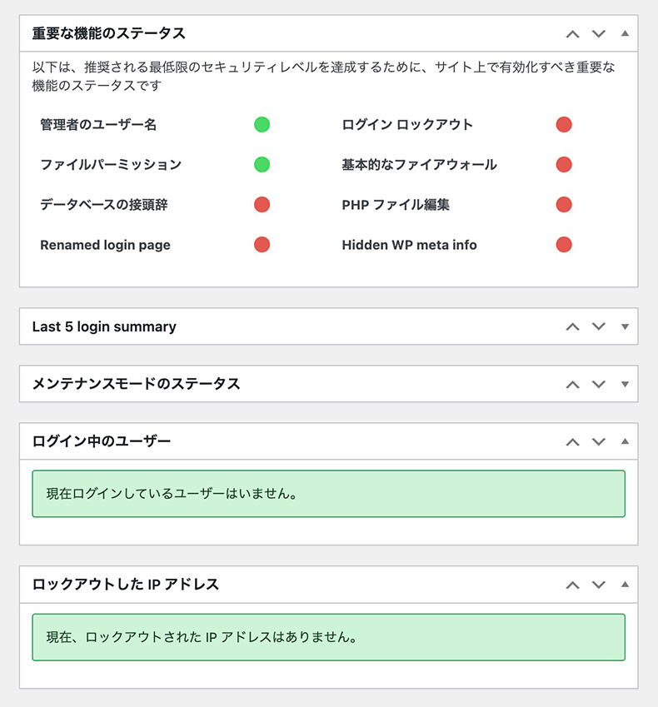This screenshot has width=658, height=707.
Task: Click the red status dot for ログイン ロックアウト
Action: tap(564, 124)
